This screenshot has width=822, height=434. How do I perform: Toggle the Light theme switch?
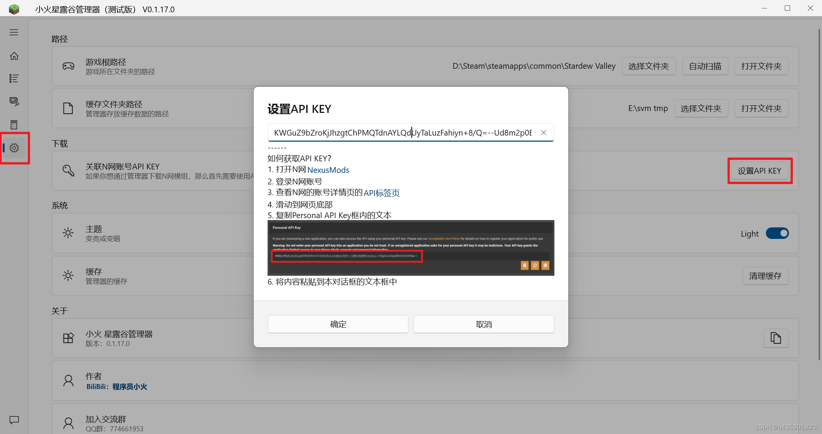pos(777,233)
